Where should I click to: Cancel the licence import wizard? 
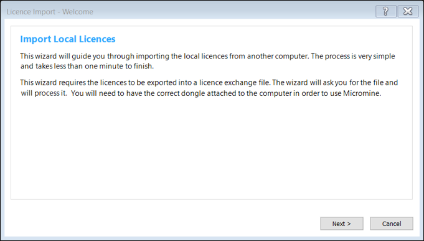[x=392, y=224]
